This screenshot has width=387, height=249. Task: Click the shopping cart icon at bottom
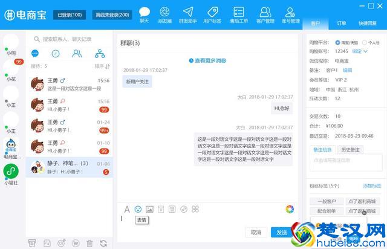pos(76,244)
